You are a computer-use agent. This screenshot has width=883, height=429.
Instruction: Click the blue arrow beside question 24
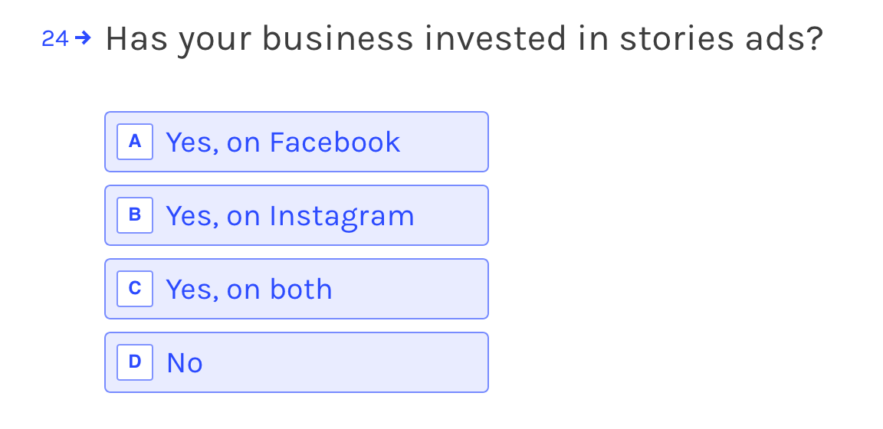pyautogui.click(x=83, y=38)
